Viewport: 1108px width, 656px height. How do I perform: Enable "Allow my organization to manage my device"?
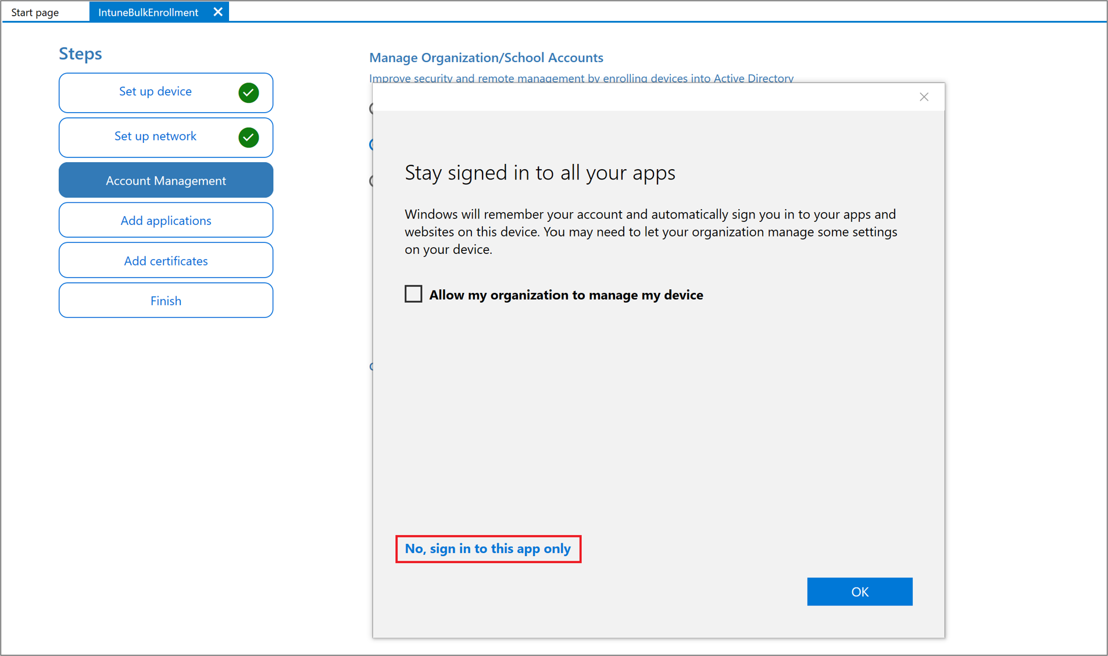pyautogui.click(x=413, y=294)
